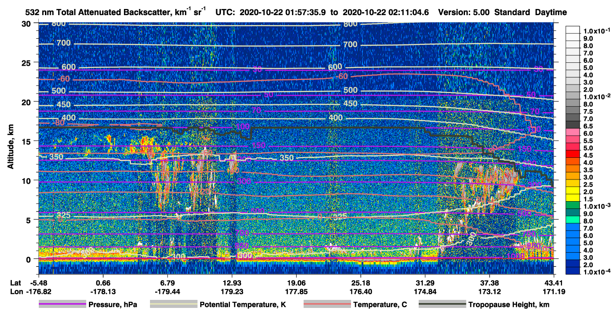Click the Temperature, C legend line swatch

[x=326, y=305]
